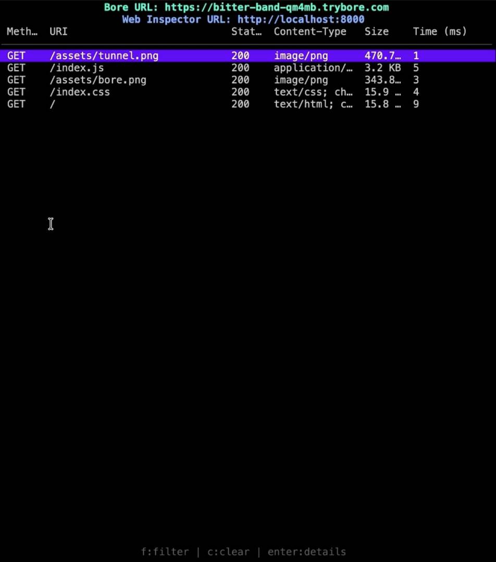Click the Content-Type column header
Image resolution: width=496 pixels, height=562 pixels.
pyautogui.click(x=310, y=32)
